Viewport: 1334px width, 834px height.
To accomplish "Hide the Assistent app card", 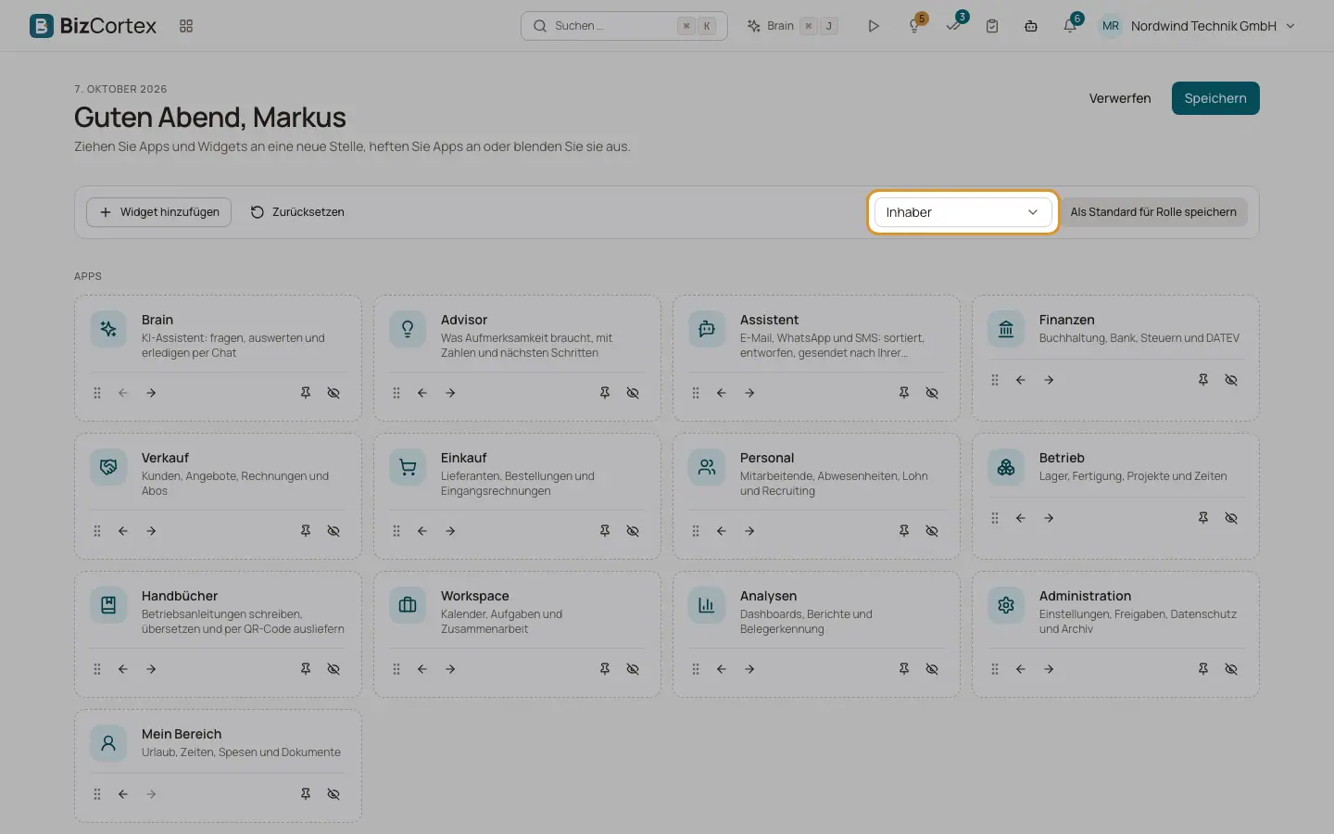I will pos(932,393).
